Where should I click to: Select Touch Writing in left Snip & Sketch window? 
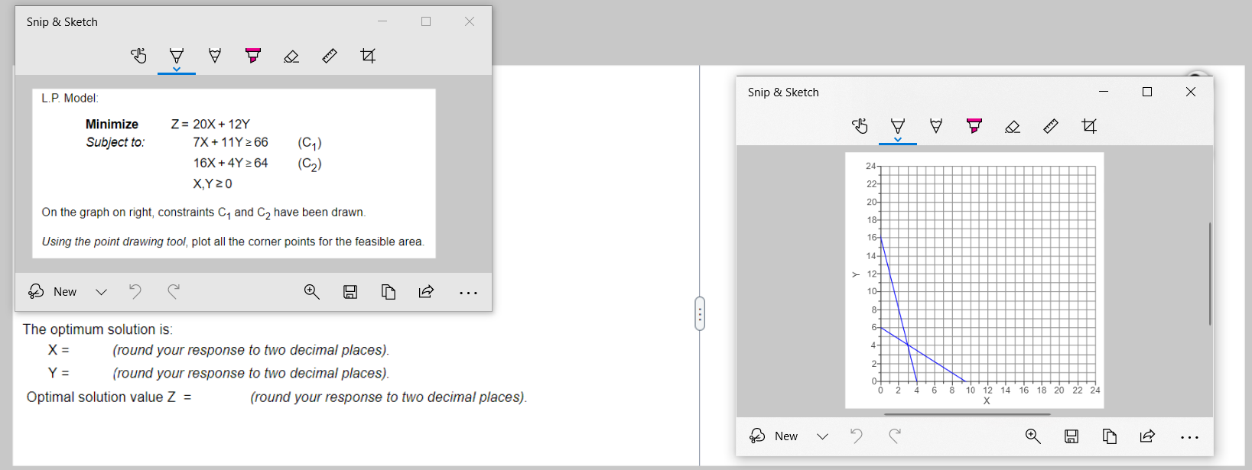pos(138,56)
